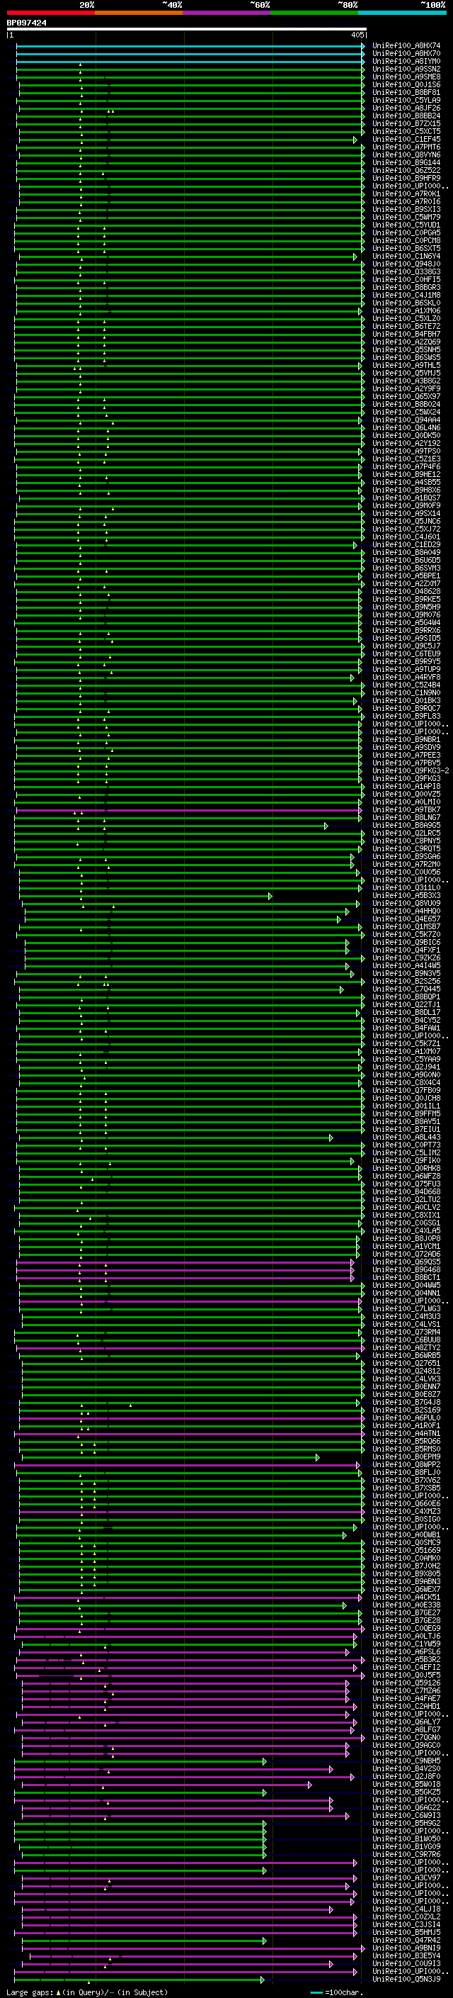
Task: Click the purple ~60% identity legend segment
Action: (x=227, y=13)
